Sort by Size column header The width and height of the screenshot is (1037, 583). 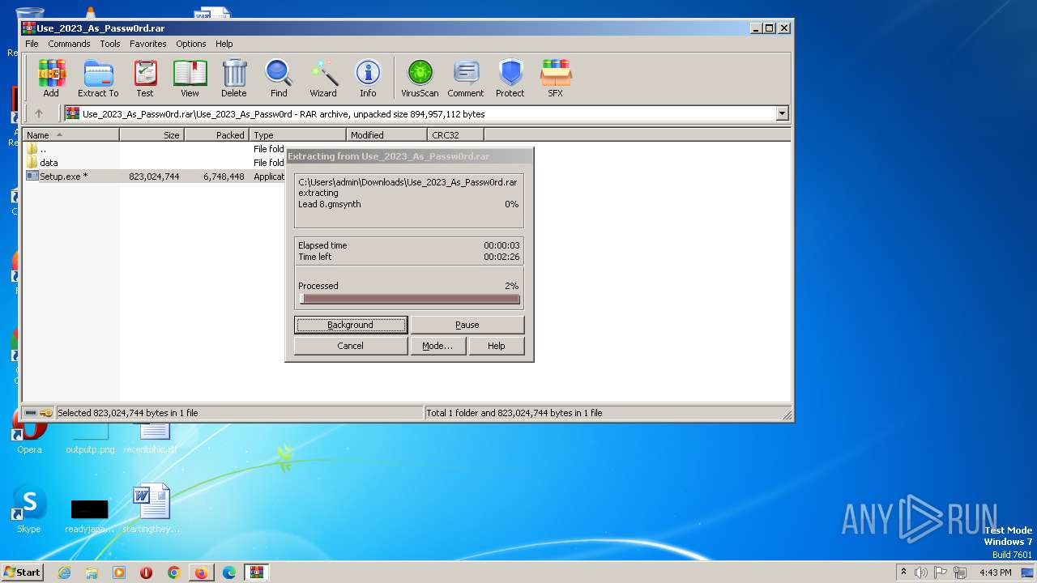point(152,135)
